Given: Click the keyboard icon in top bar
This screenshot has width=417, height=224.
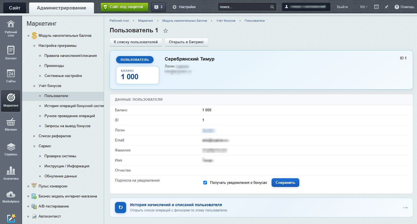Looking at the screenshot, I should [376, 7].
